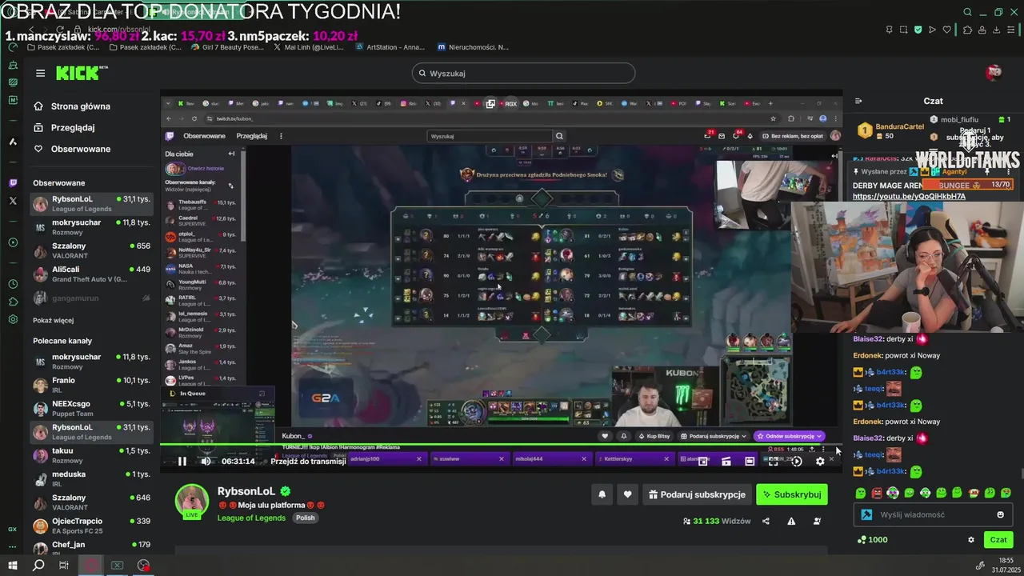
Task: Click Podaruj subskrypcje under the Kick player
Action: pyautogui.click(x=696, y=494)
